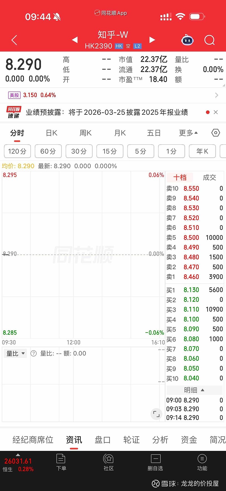Tap the 买6 row price 8.080
This screenshot has height=491, width=226.
click(x=191, y=339)
